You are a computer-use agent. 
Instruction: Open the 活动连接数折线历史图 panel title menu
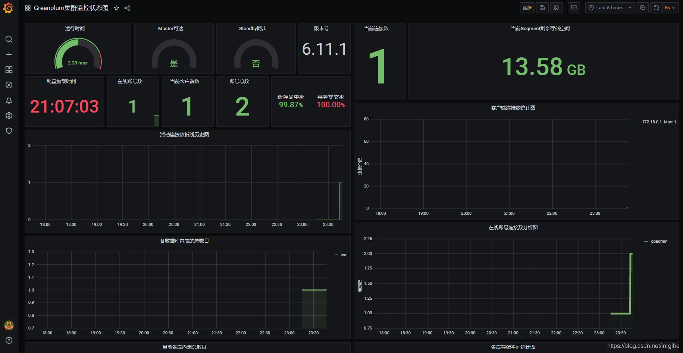click(x=184, y=135)
